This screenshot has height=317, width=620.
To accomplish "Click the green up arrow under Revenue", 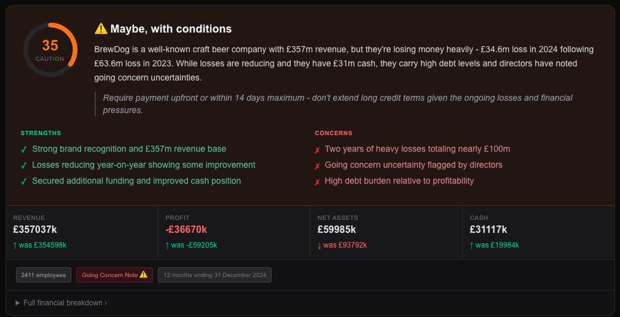I will click(15, 245).
